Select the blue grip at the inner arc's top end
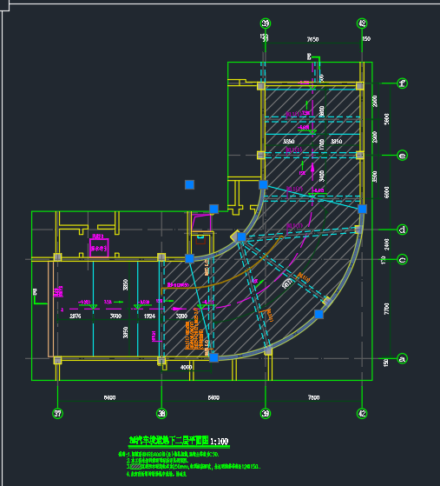Screen dimensions: 440x486 pos(263,184)
